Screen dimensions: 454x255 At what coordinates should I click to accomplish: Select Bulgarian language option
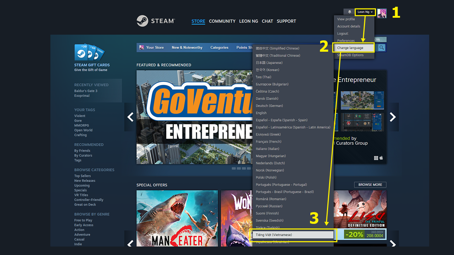[x=293, y=84]
